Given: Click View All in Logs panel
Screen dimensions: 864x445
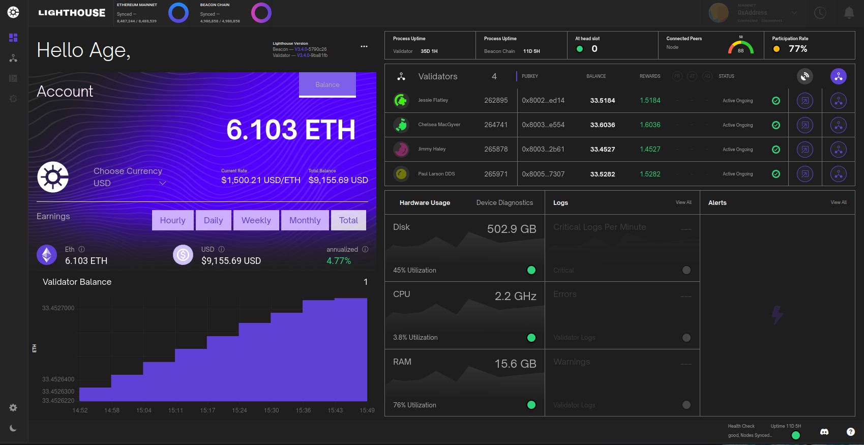Looking at the screenshot, I should point(683,202).
